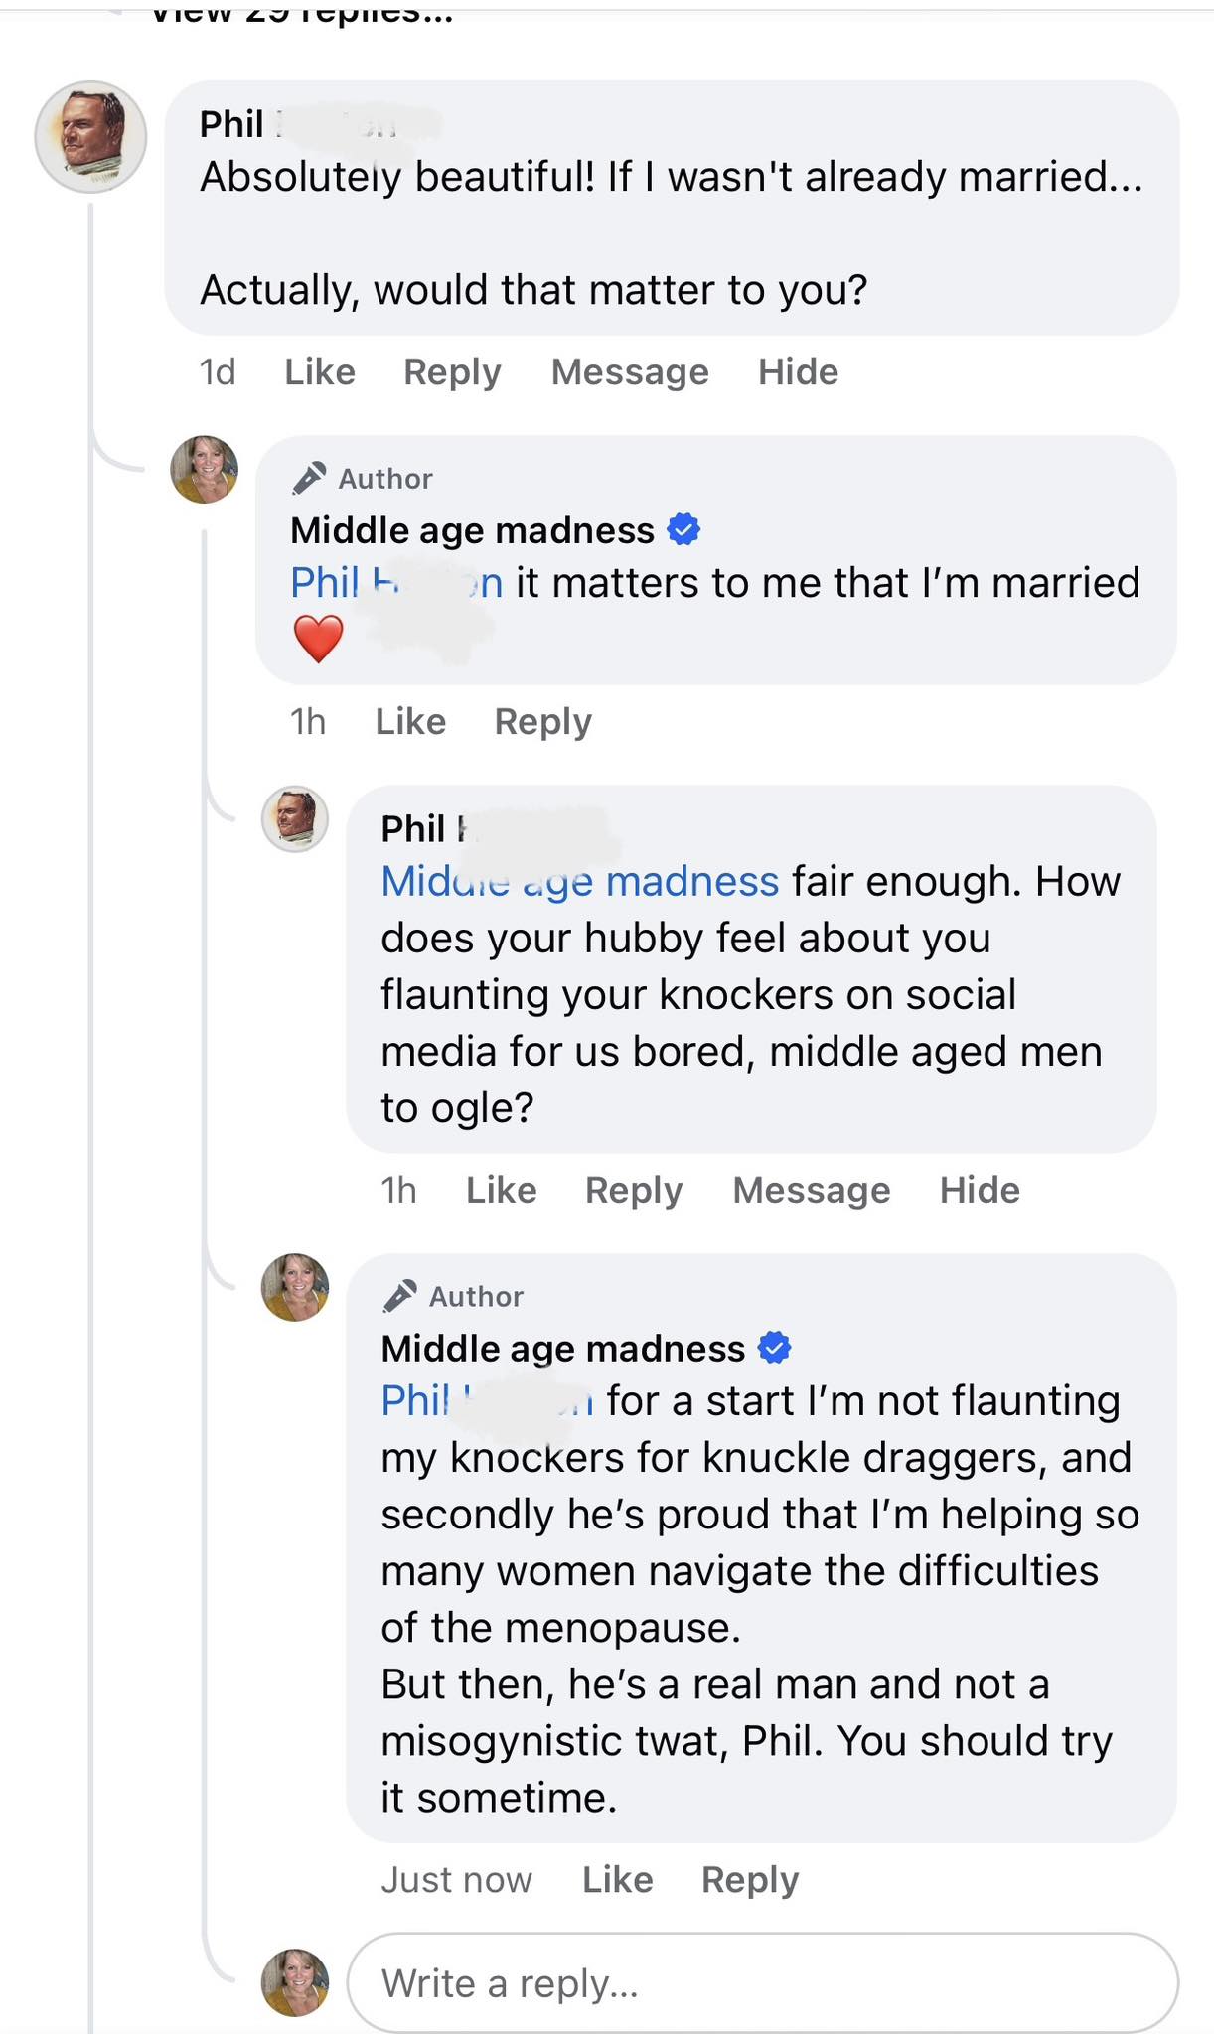Like Phil's 'Absolutely beautiful' comment

coord(320,371)
